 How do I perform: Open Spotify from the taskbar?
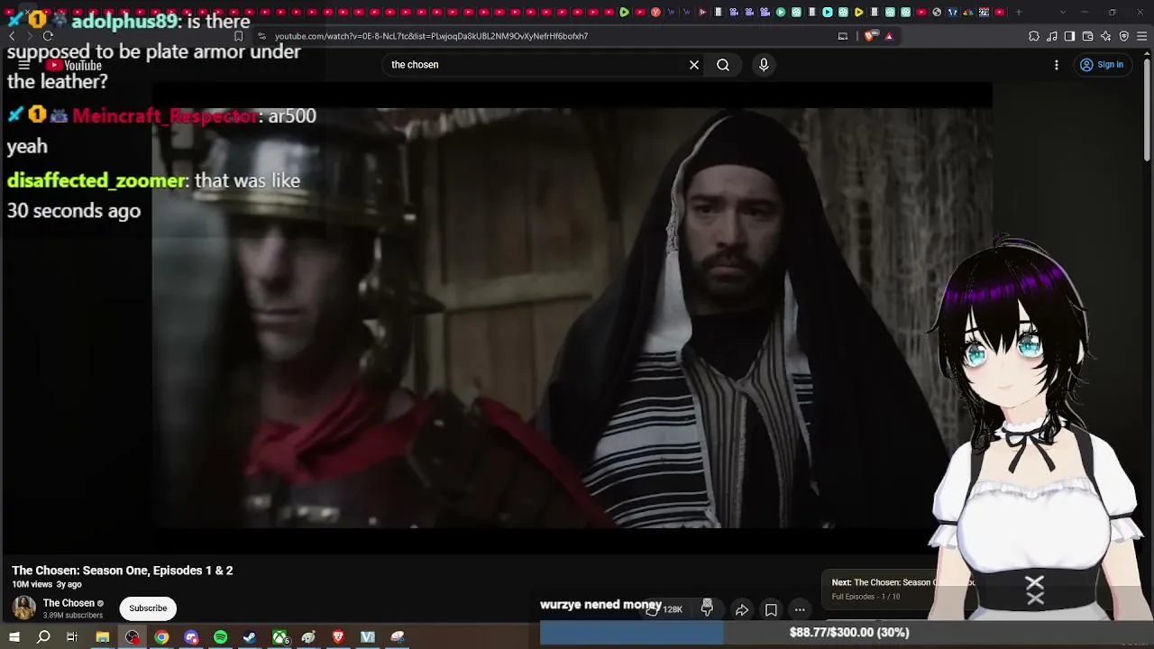tap(220, 637)
